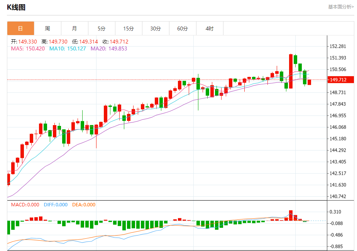Click the DEA:0.000 indicator label
This screenshot has width=357, height=251.
[84, 205]
